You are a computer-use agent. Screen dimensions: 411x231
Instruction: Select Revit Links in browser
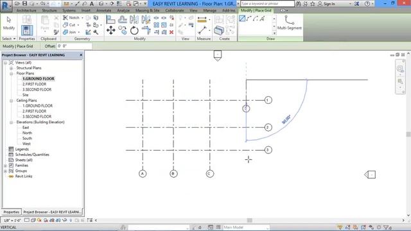(24, 176)
